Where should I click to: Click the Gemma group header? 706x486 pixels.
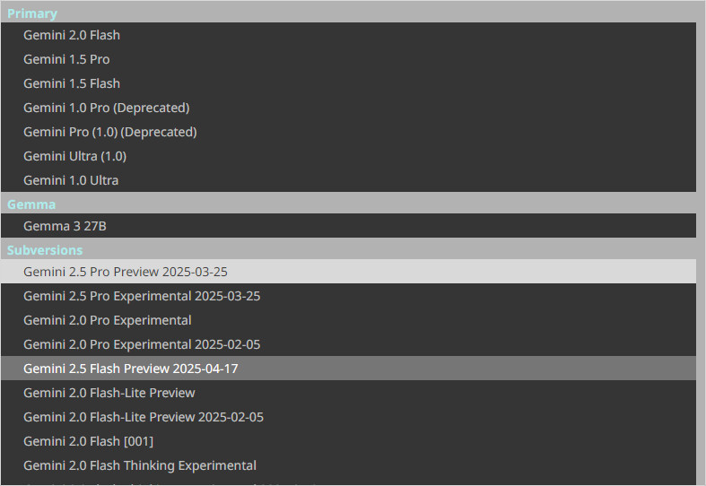coord(31,204)
